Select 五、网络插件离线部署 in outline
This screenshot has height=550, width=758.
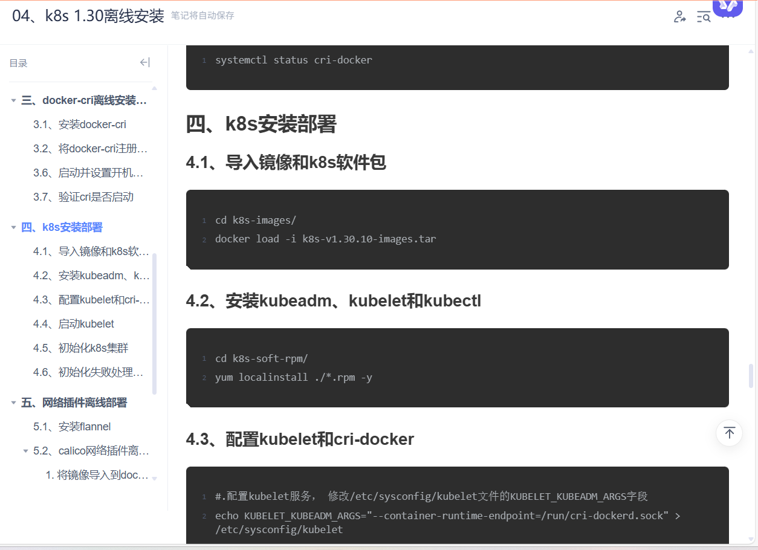tap(74, 403)
